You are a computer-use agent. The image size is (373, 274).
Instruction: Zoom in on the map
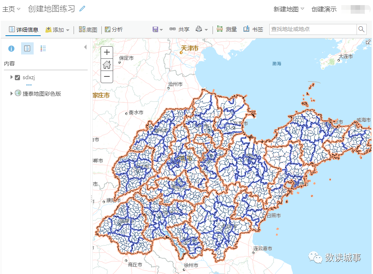click(x=107, y=52)
